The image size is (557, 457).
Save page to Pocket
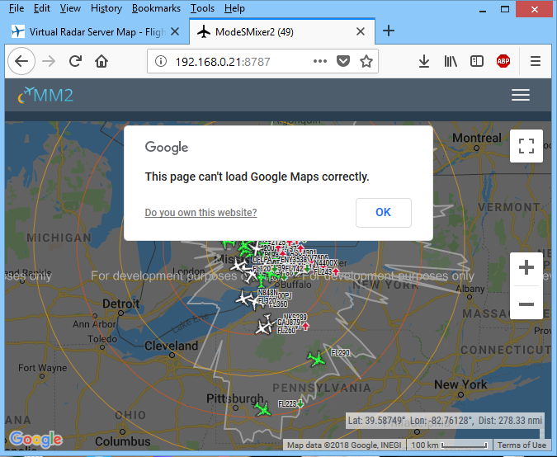click(x=343, y=61)
